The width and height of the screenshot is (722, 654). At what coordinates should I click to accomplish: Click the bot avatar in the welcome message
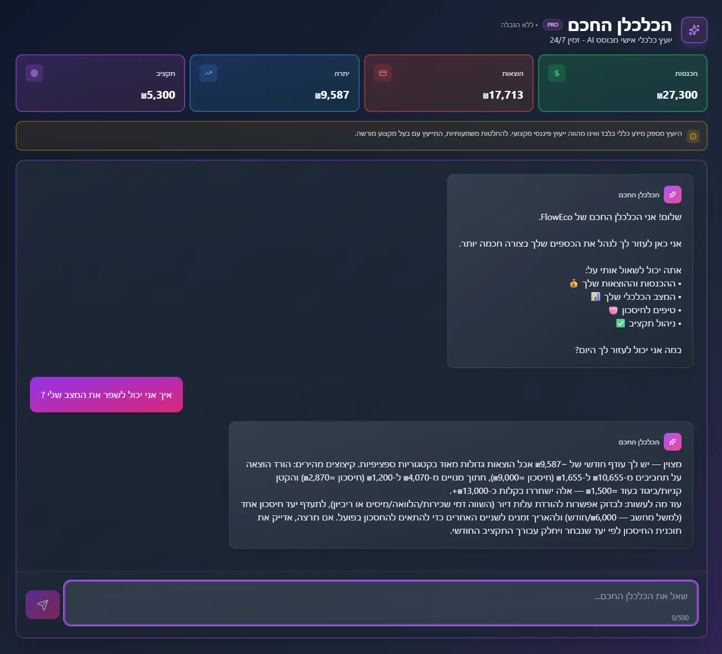coord(672,195)
